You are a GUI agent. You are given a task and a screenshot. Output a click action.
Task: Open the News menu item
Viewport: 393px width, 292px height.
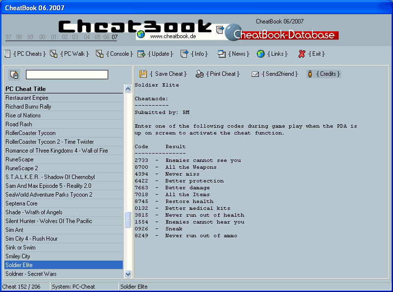[239, 54]
